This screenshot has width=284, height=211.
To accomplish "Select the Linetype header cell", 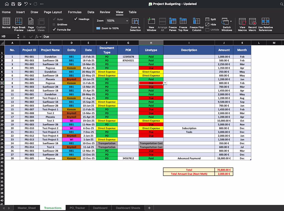I will [151, 50].
